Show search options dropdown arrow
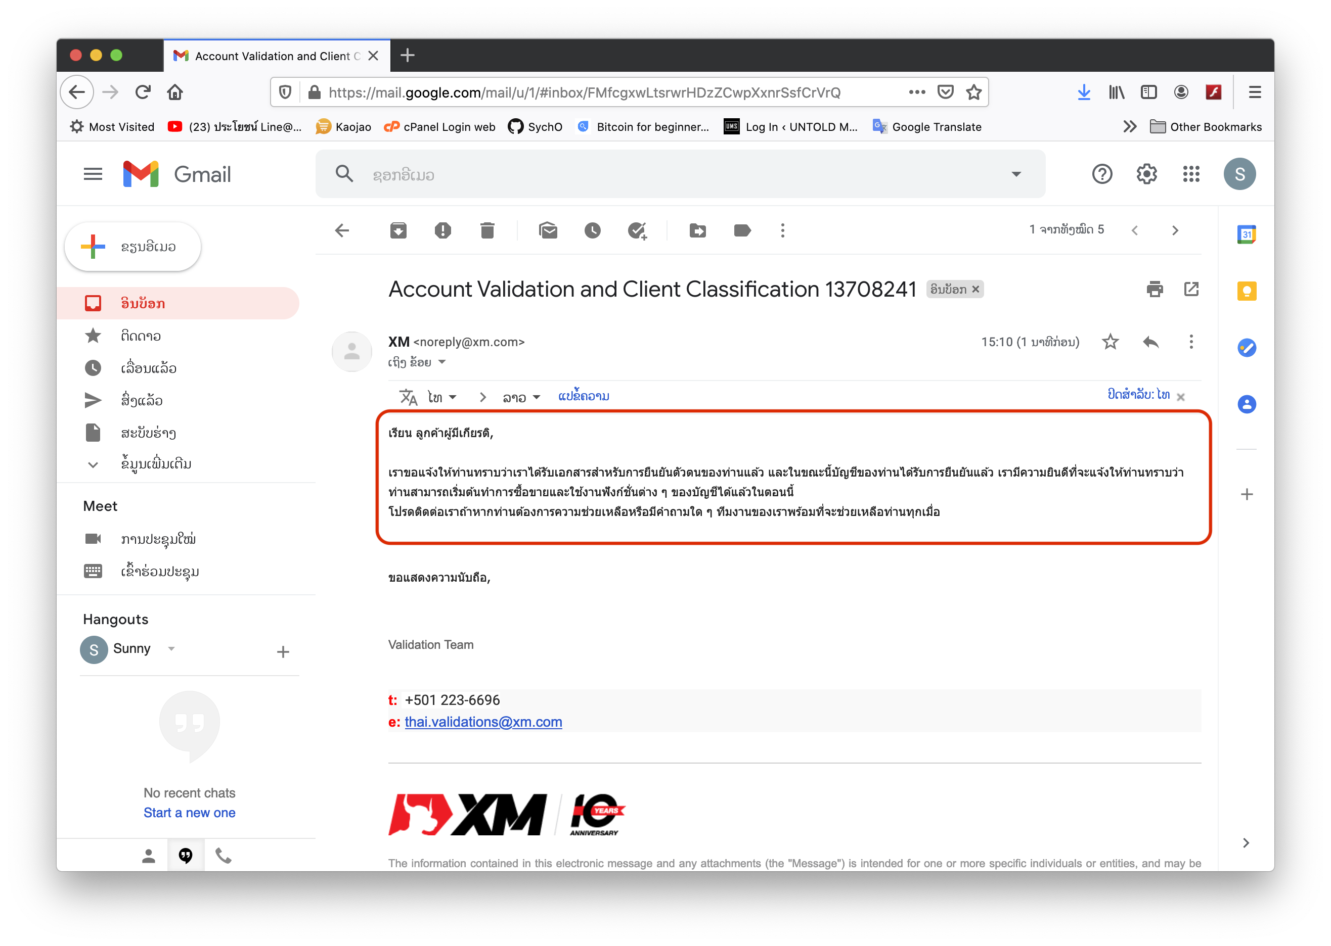Viewport: 1331px width, 946px height. tap(1016, 174)
